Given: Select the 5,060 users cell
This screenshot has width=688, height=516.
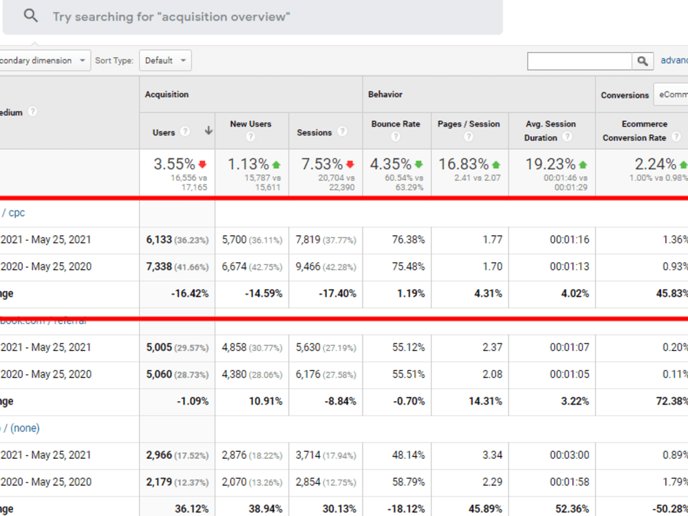Looking at the screenshot, I should pos(178,374).
